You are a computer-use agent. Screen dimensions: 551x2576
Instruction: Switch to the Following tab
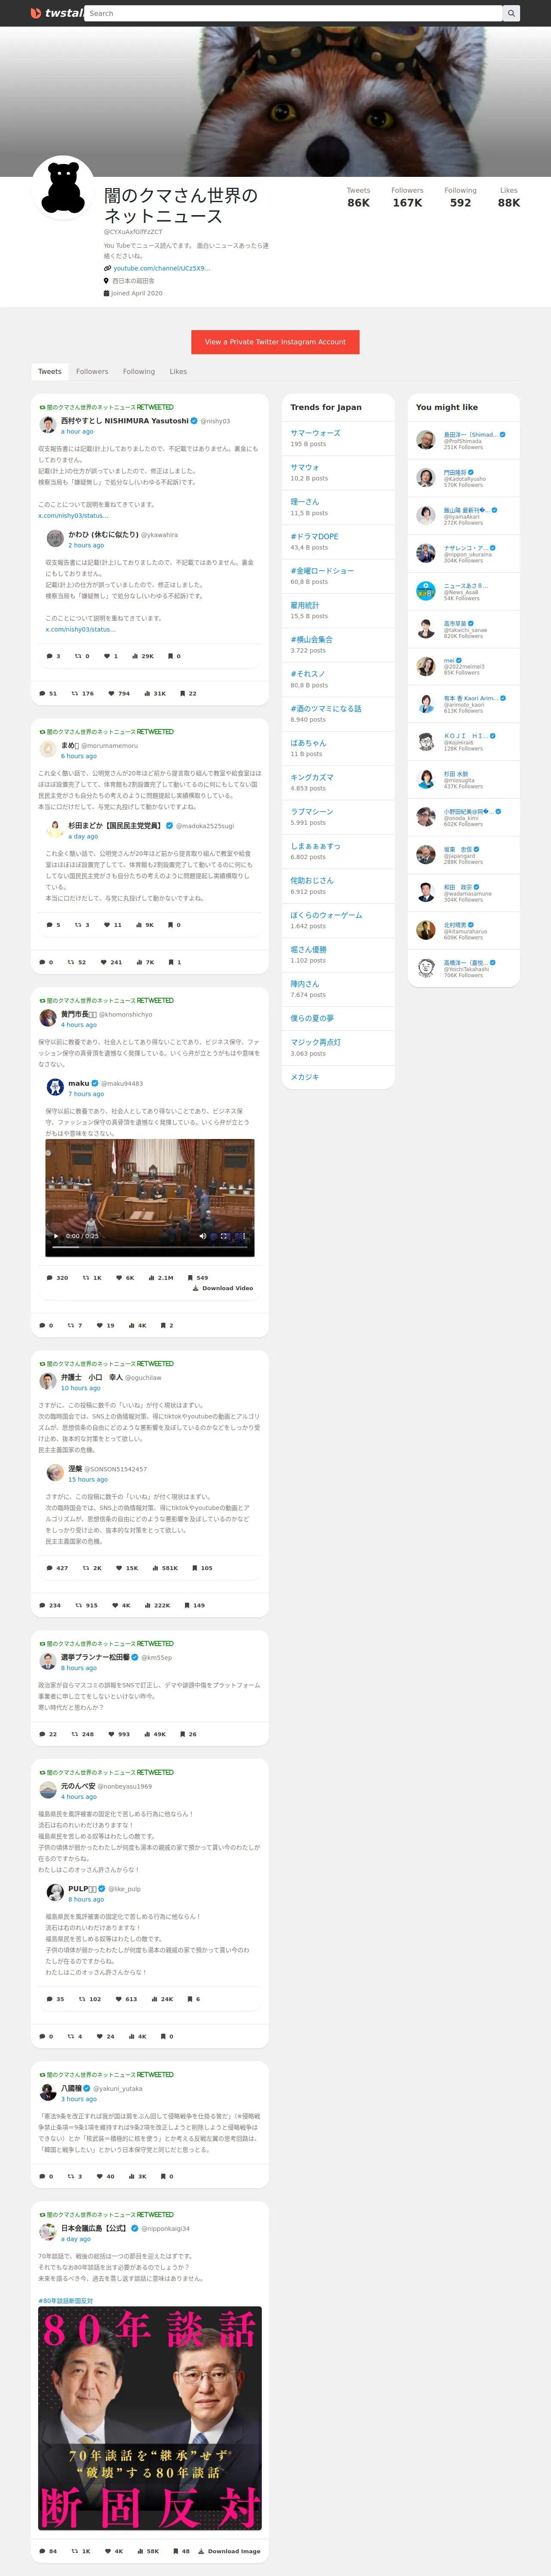tap(139, 371)
